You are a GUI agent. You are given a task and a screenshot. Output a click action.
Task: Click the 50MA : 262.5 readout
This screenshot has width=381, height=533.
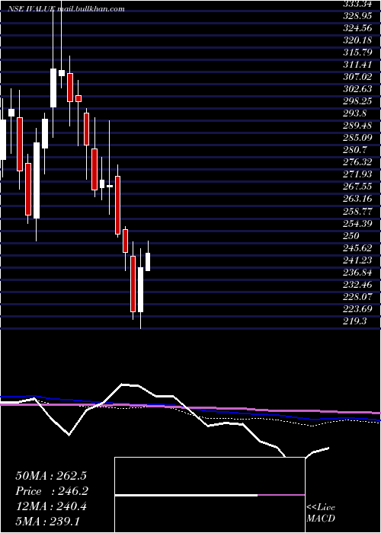tap(51, 476)
